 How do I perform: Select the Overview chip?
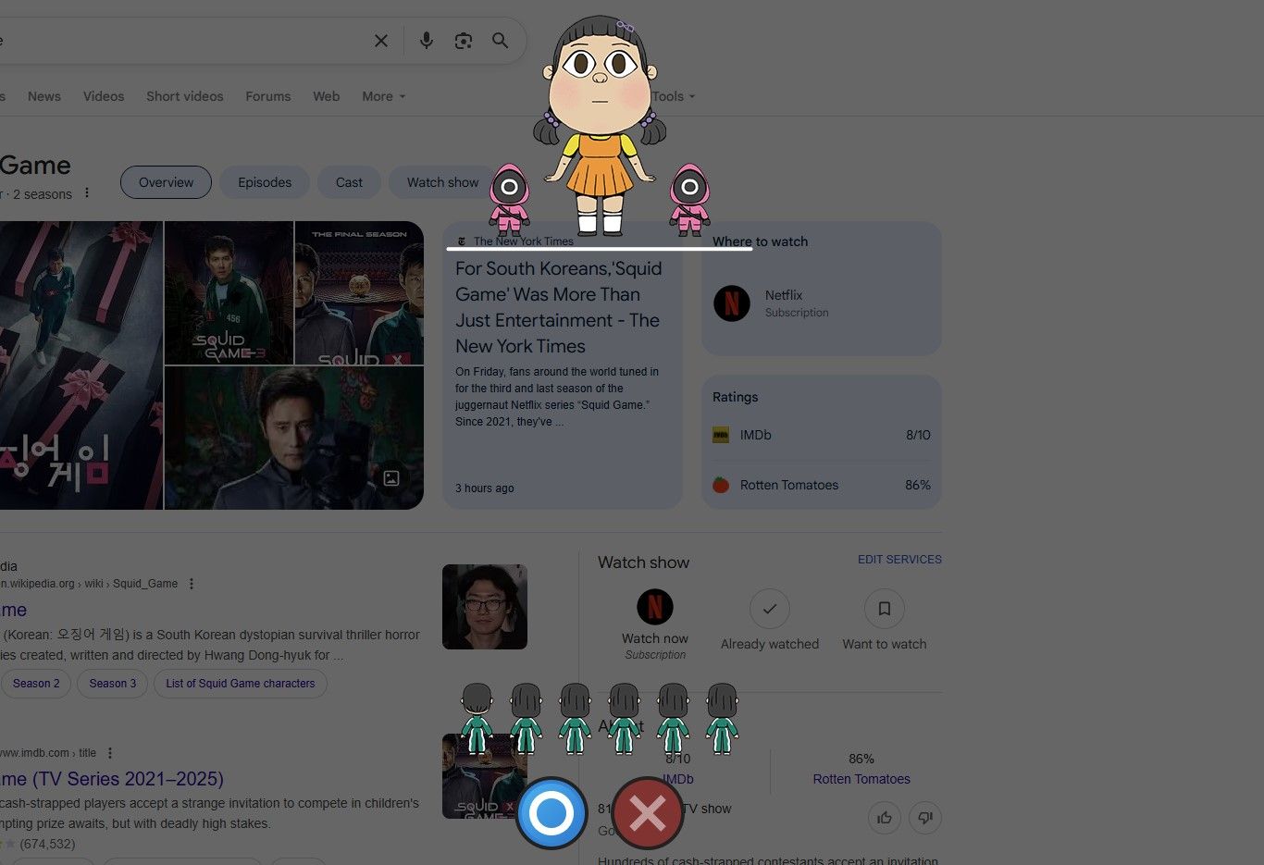click(166, 182)
